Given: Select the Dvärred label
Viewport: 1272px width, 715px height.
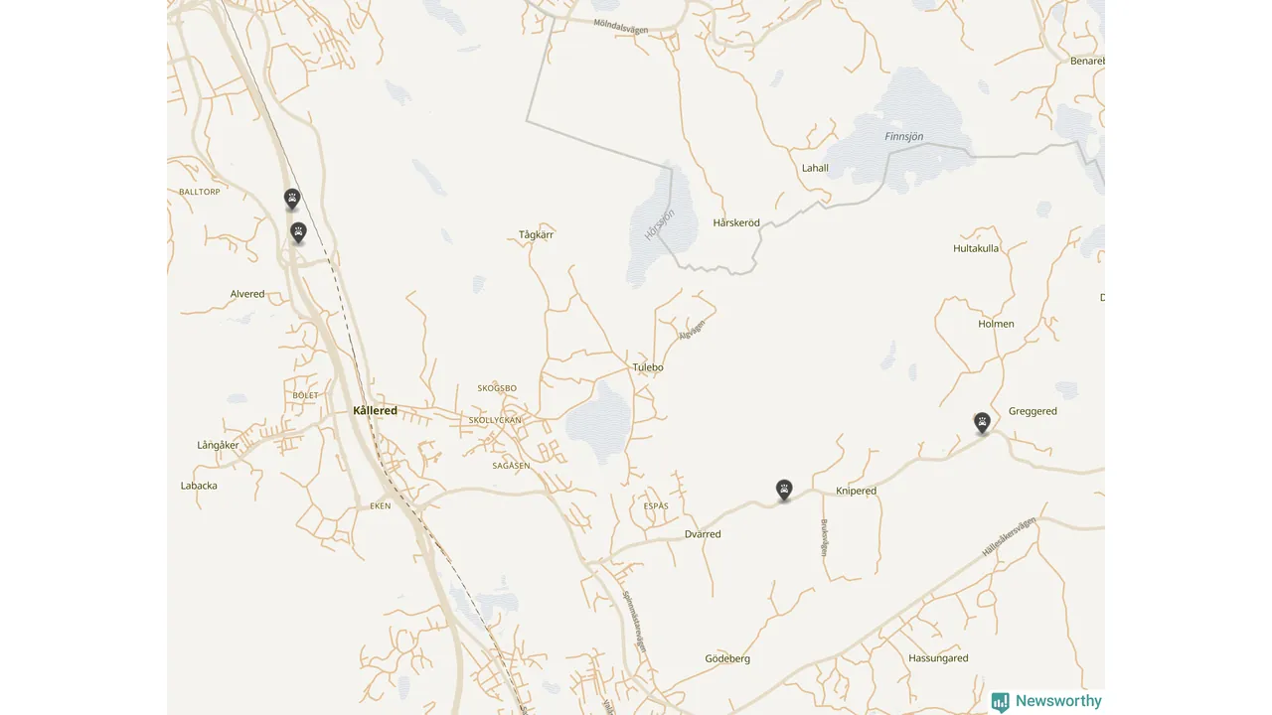Looking at the screenshot, I should click(x=703, y=534).
